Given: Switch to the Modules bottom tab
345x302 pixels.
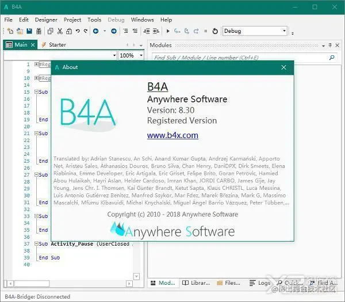Looking at the screenshot, I should (x=163, y=283).
